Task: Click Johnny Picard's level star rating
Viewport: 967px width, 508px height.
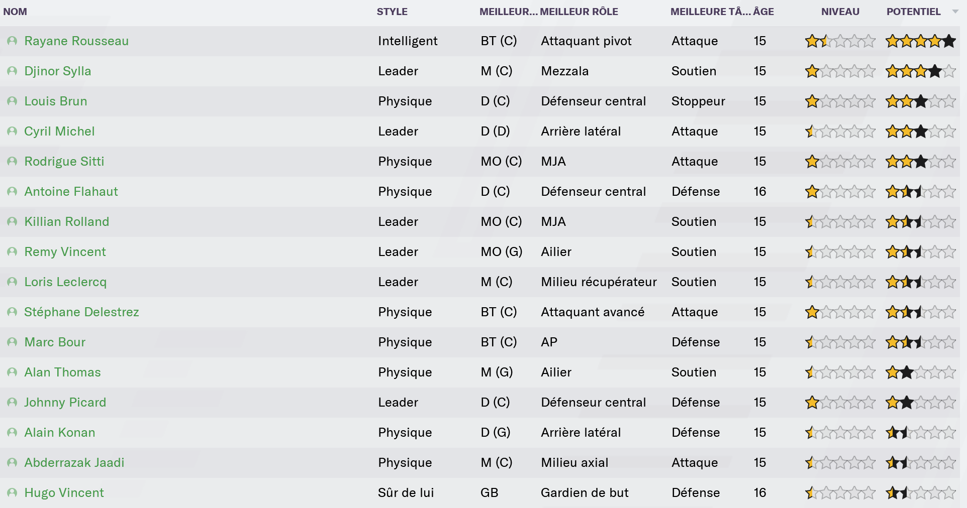Action: click(x=840, y=403)
